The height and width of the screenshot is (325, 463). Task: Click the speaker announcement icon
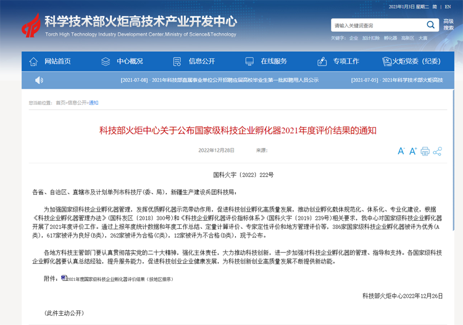pos(39,80)
